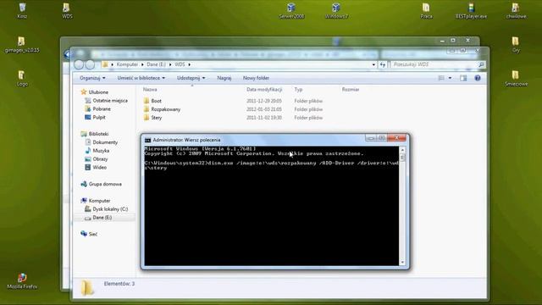Image resolution: width=542 pixels, height=305 pixels.
Task: Open the Smieciowe desktop folder
Action: (x=516, y=79)
